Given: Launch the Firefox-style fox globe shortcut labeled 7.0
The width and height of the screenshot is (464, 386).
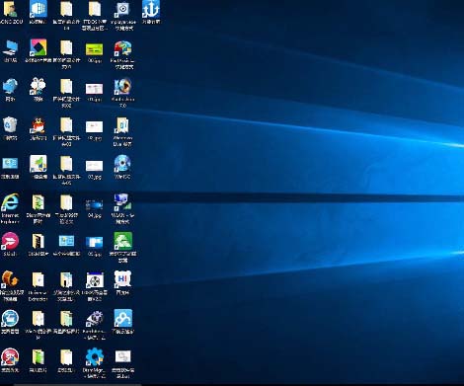Looking at the screenshot, I should click(x=122, y=87).
